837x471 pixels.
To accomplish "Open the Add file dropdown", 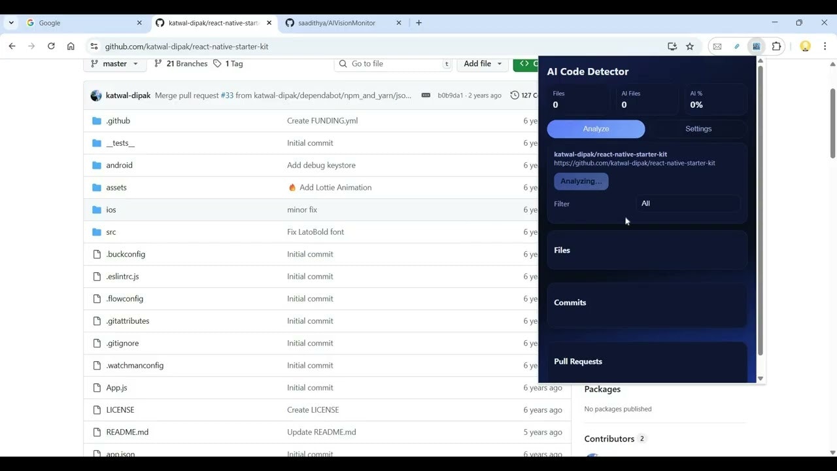I will coord(483,63).
